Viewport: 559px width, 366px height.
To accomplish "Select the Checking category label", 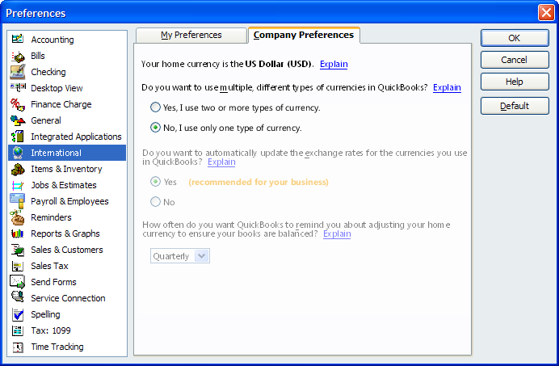I will tap(48, 72).
